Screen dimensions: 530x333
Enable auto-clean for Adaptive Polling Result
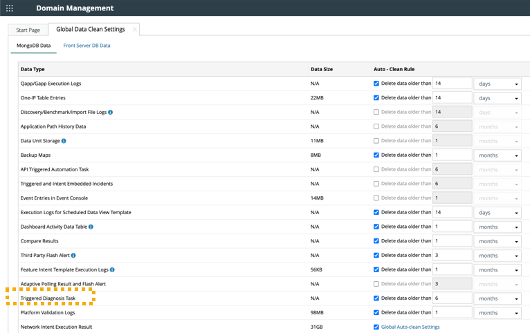(x=376, y=284)
